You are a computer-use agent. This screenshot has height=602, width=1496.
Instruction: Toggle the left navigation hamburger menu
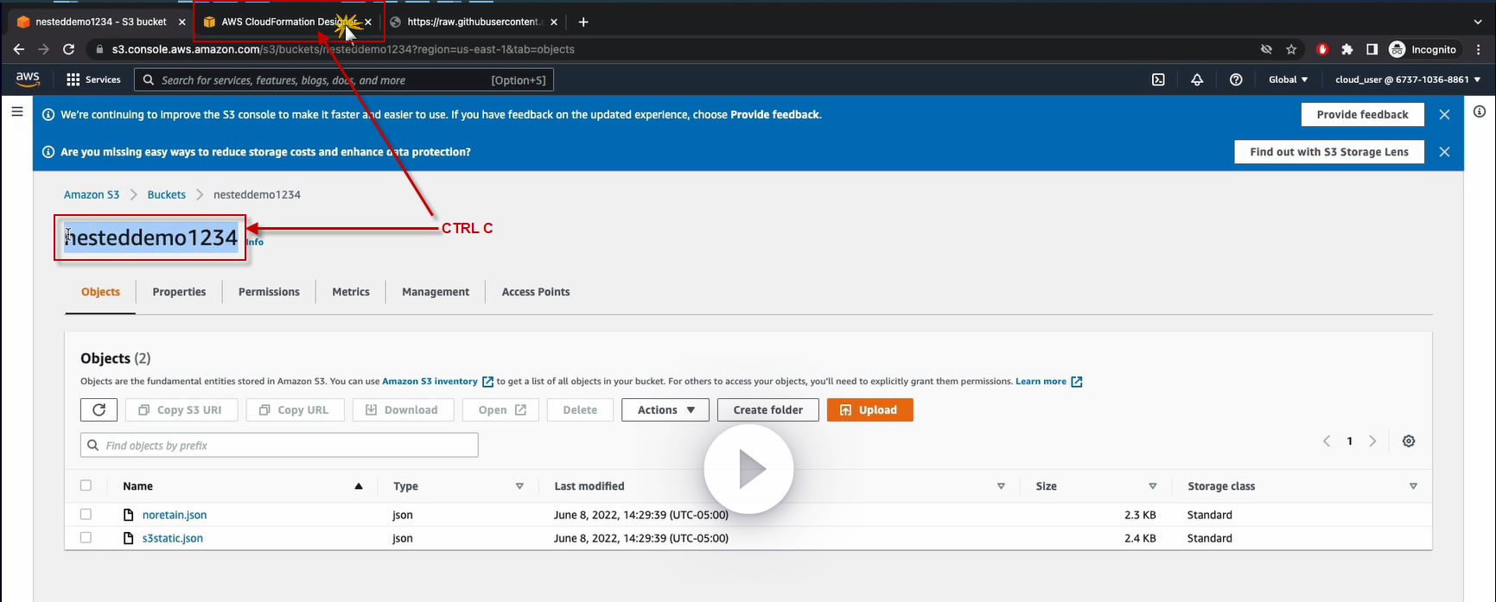(x=16, y=111)
